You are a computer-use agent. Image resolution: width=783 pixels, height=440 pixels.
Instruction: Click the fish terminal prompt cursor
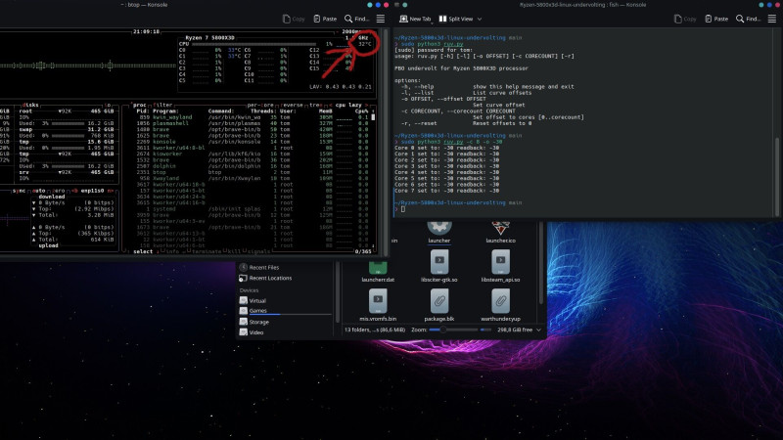coord(403,209)
